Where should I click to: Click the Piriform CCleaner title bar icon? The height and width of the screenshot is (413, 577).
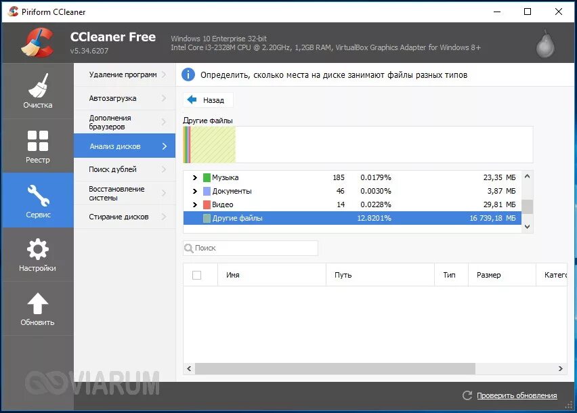13,12
